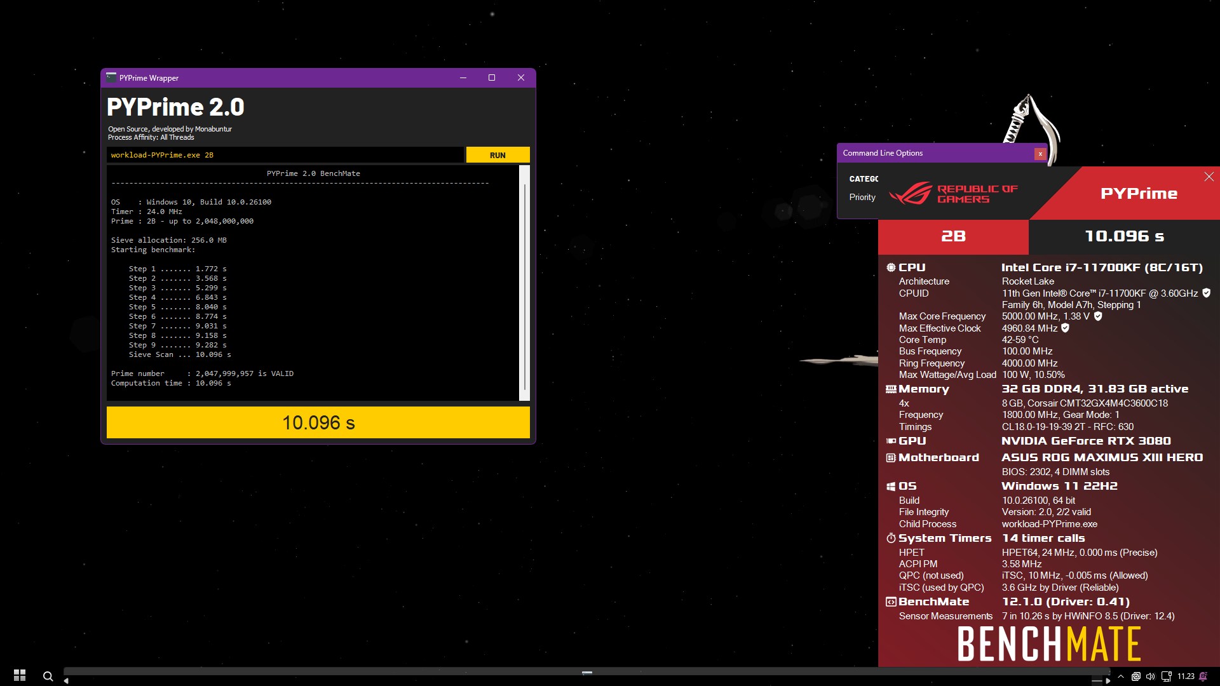Image resolution: width=1220 pixels, height=686 pixels.
Task: Click the workload-PYPrime.exe child process value
Action: pos(1049,524)
